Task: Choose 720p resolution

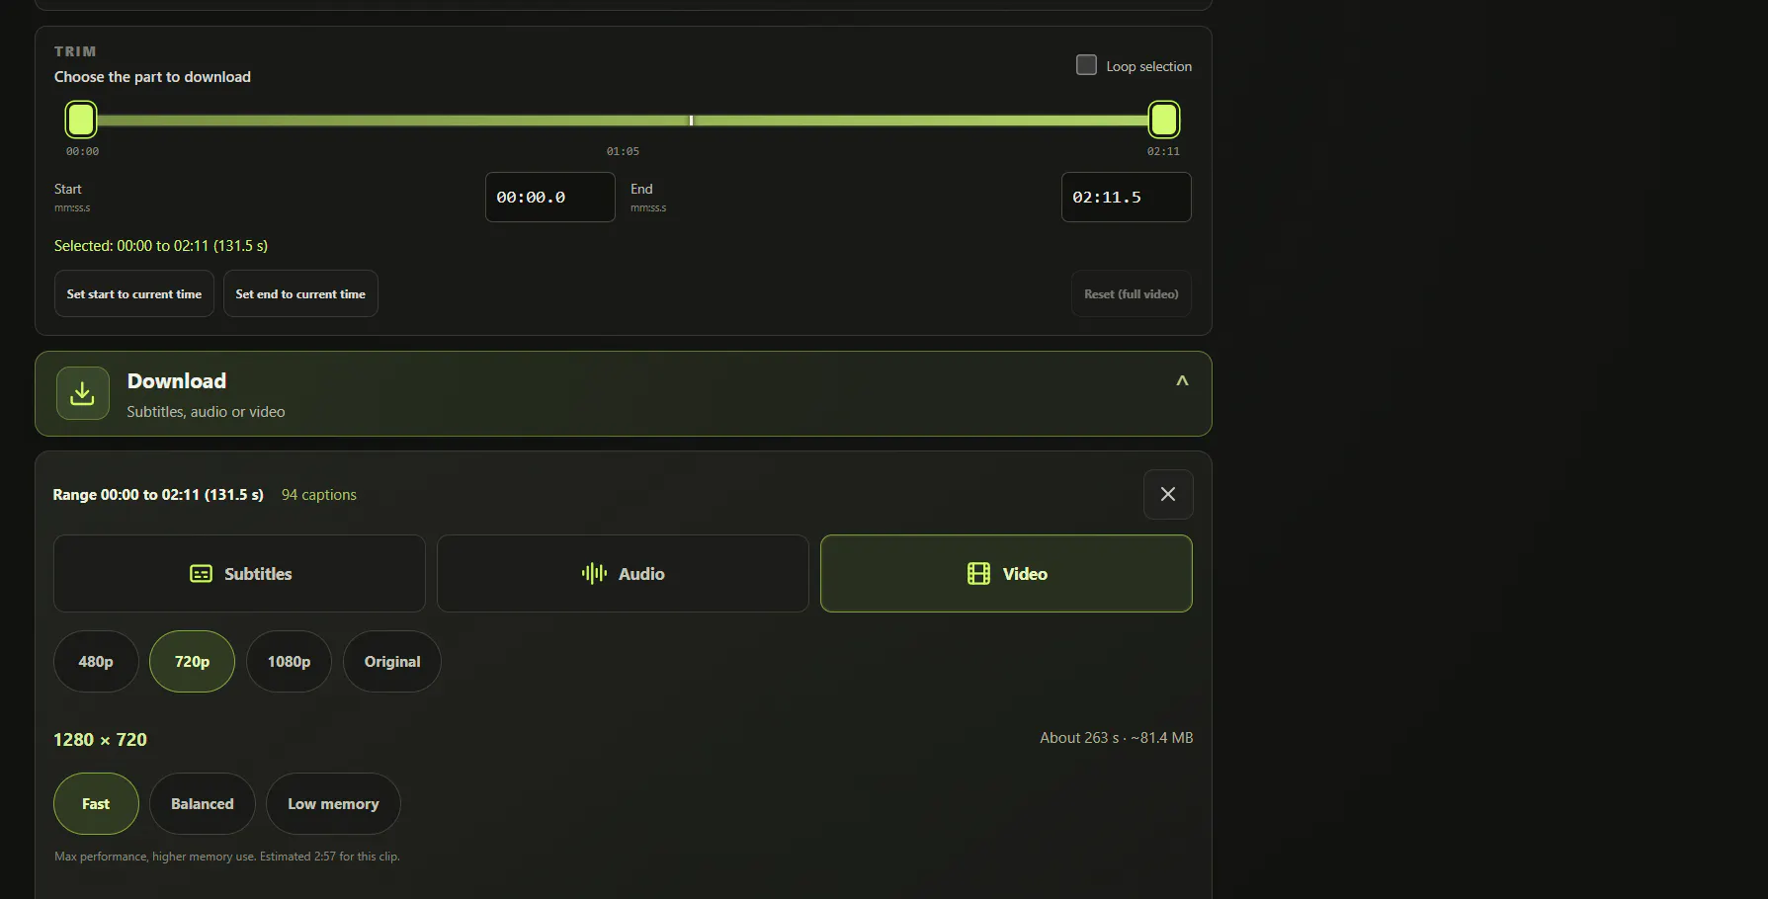Action: (x=192, y=662)
